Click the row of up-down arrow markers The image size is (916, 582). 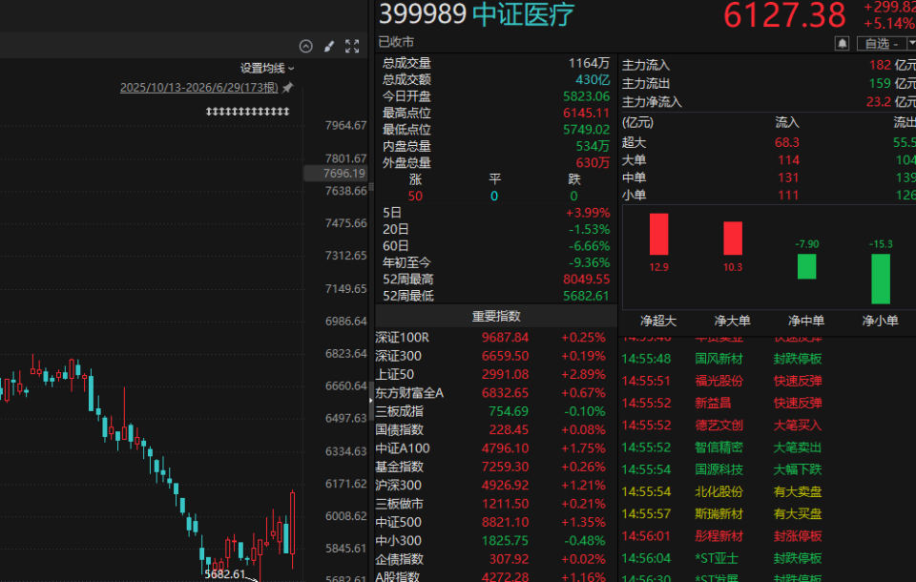point(248,111)
